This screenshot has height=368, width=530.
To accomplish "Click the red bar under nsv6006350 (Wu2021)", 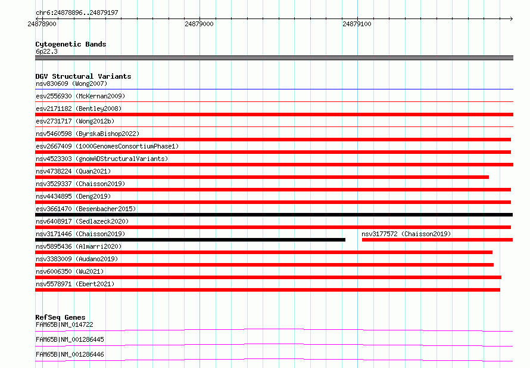I will coord(268,277).
